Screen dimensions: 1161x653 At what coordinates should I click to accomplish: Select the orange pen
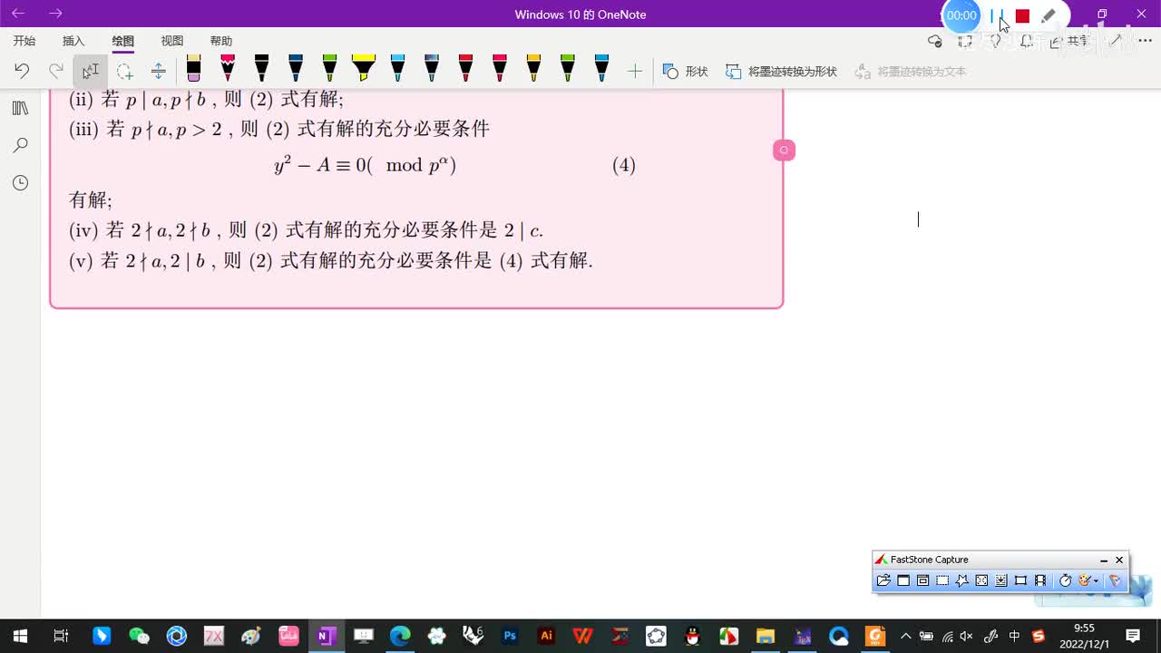click(533, 69)
